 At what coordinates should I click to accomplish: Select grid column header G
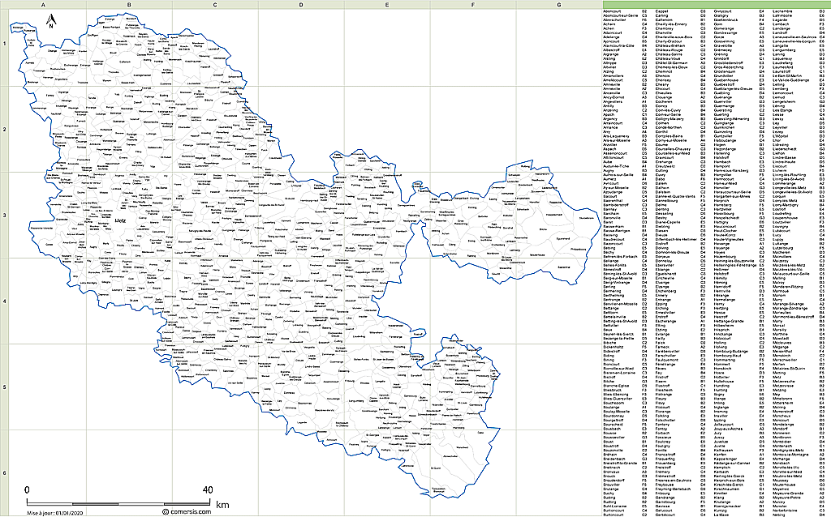click(559, 5)
